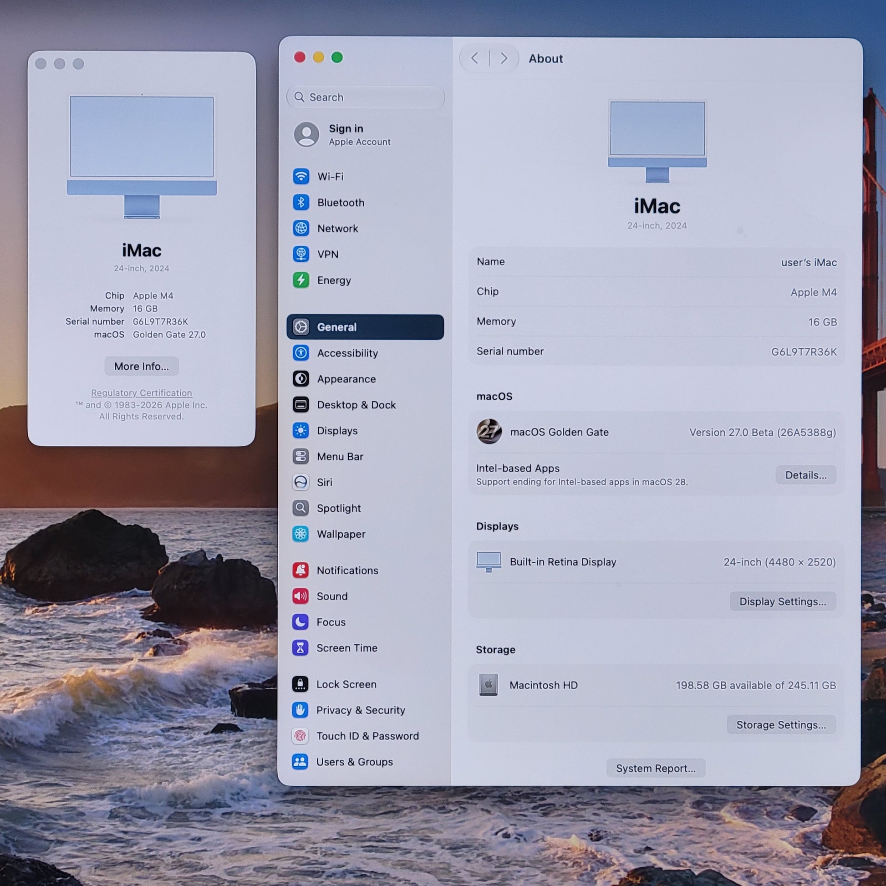Select the Displays sun icon
This screenshot has width=886, height=886.
click(301, 431)
